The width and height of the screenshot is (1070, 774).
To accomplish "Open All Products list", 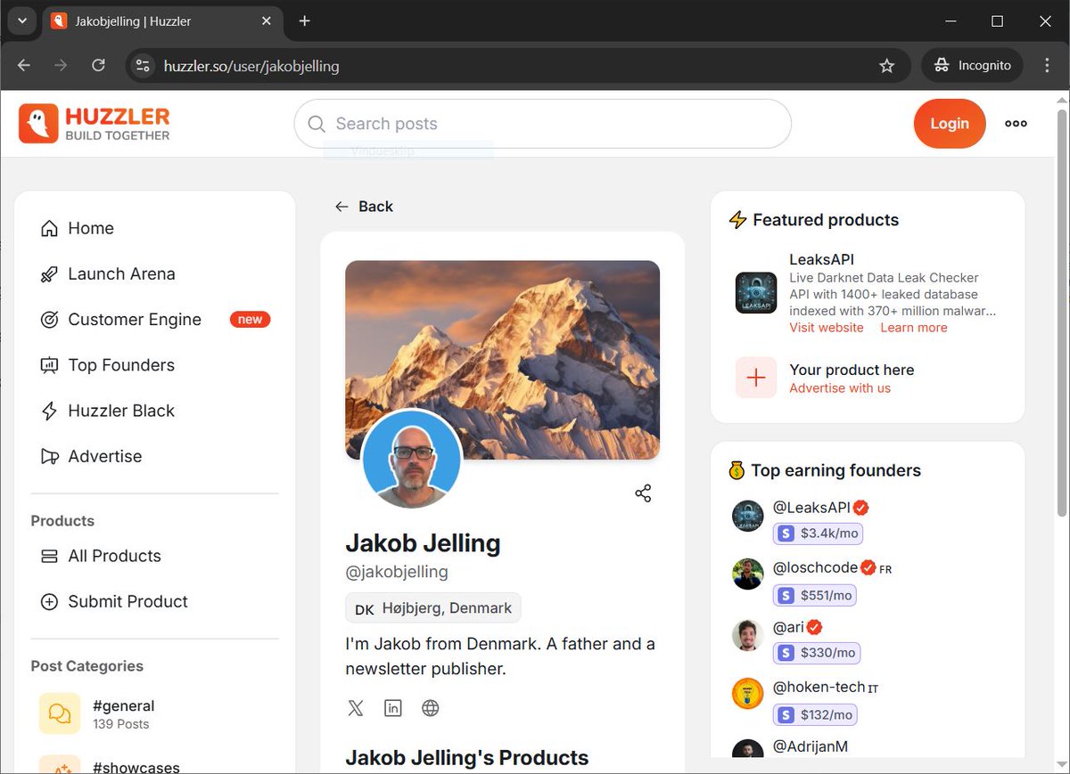I will coord(101,556).
